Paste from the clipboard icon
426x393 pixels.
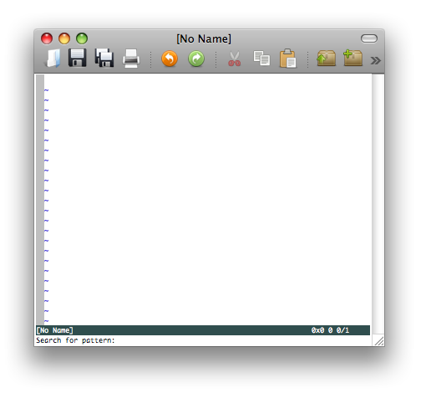[288, 59]
